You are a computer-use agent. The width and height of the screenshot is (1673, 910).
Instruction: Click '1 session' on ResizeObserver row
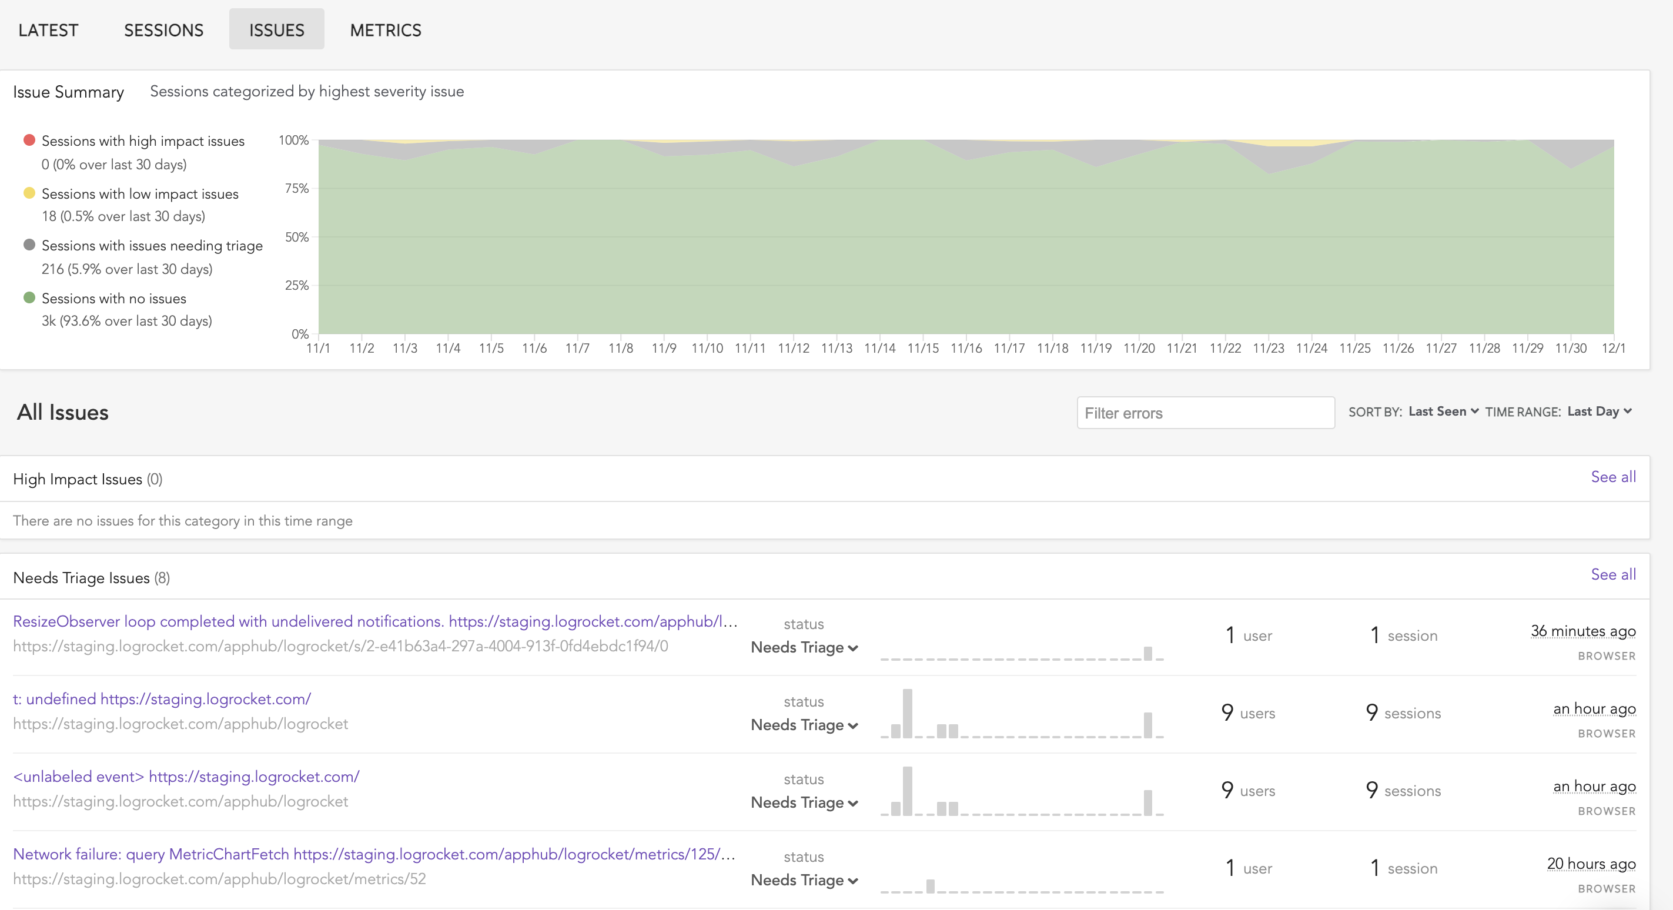[x=1404, y=635]
